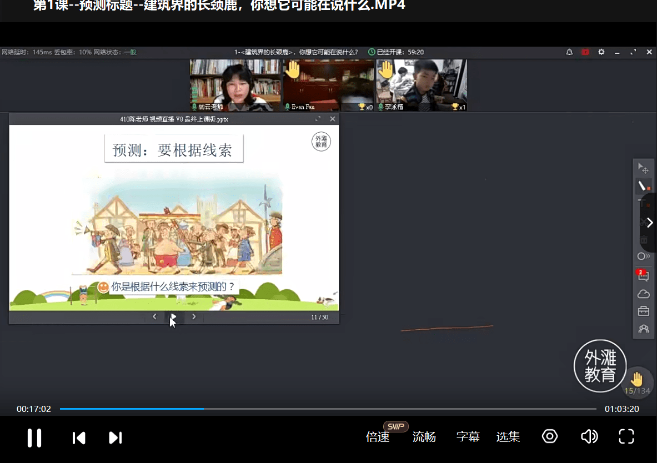Image resolution: width=657 pixels, height=463 pixels.
Task: Open the participants list icon
Action: 643,329
